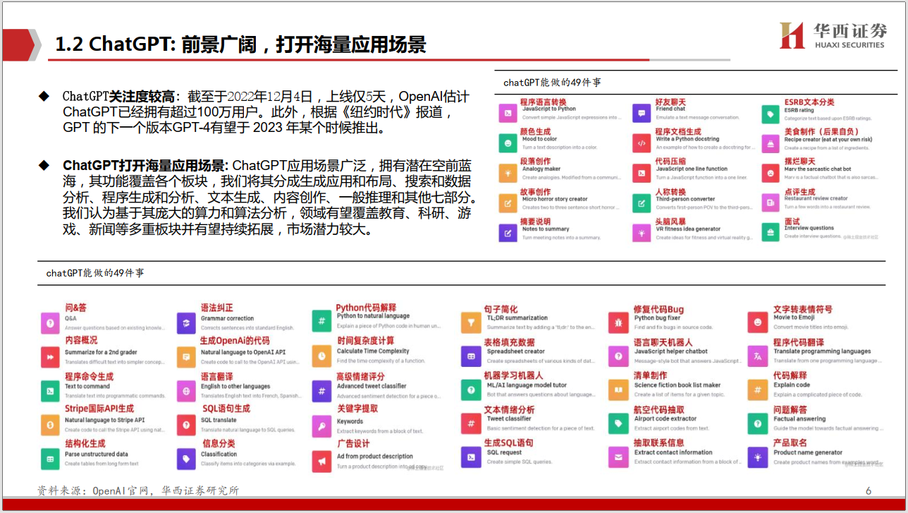Click the red heading "Stripe国际API生成"
The image size is (908, 513).
pos(99,409)
